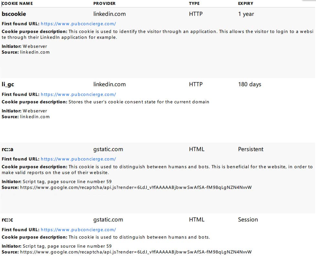Click the Session expiry value
Image resolution: width=316 pixels, height=266 pixels.
point(248,220)
